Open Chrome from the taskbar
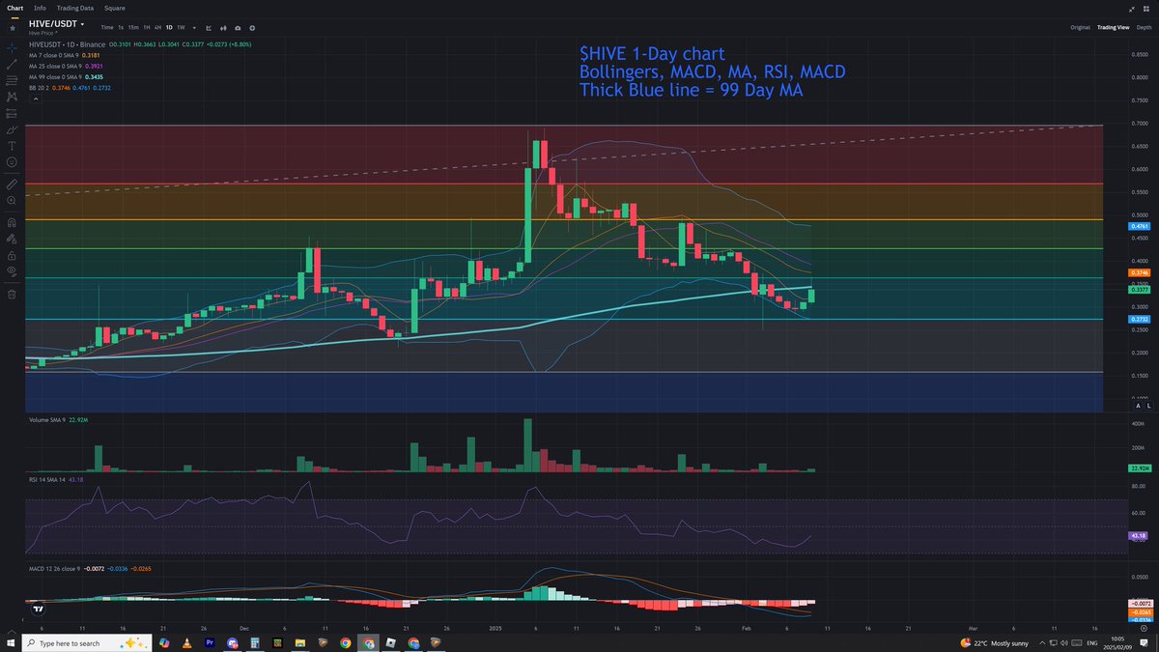The image size is (1159, 652). click(x=346, y=642)
